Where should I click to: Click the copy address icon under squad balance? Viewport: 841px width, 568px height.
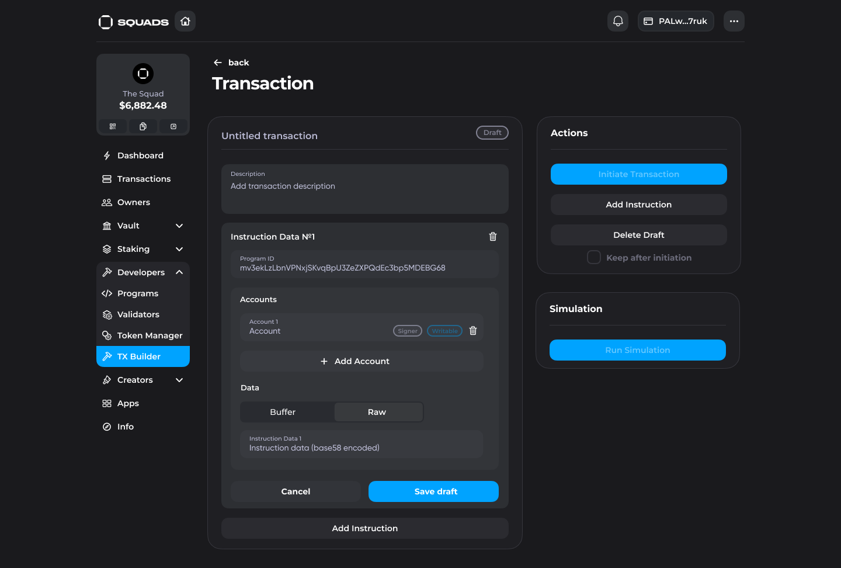[143, 126]
